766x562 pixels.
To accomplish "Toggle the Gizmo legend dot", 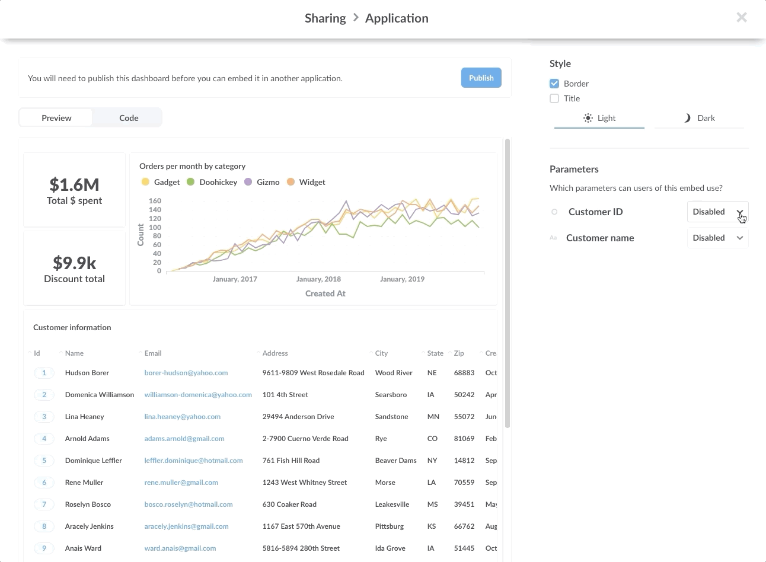I will pos(248,182).
